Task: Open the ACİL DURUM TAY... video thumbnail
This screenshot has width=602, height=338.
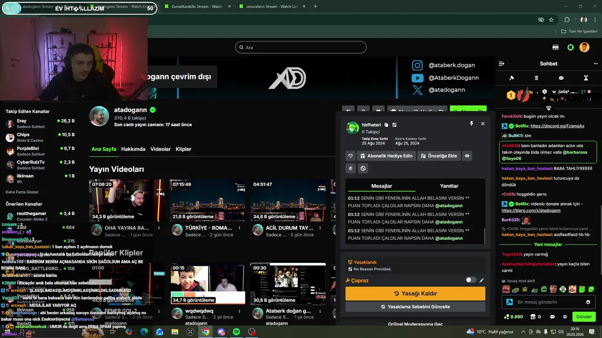Action: point(288,200)
